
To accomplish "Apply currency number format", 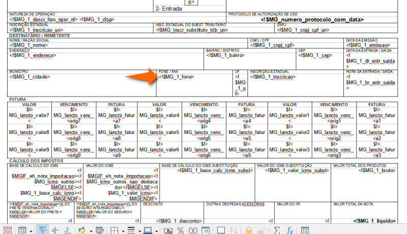I will (168, 230).
